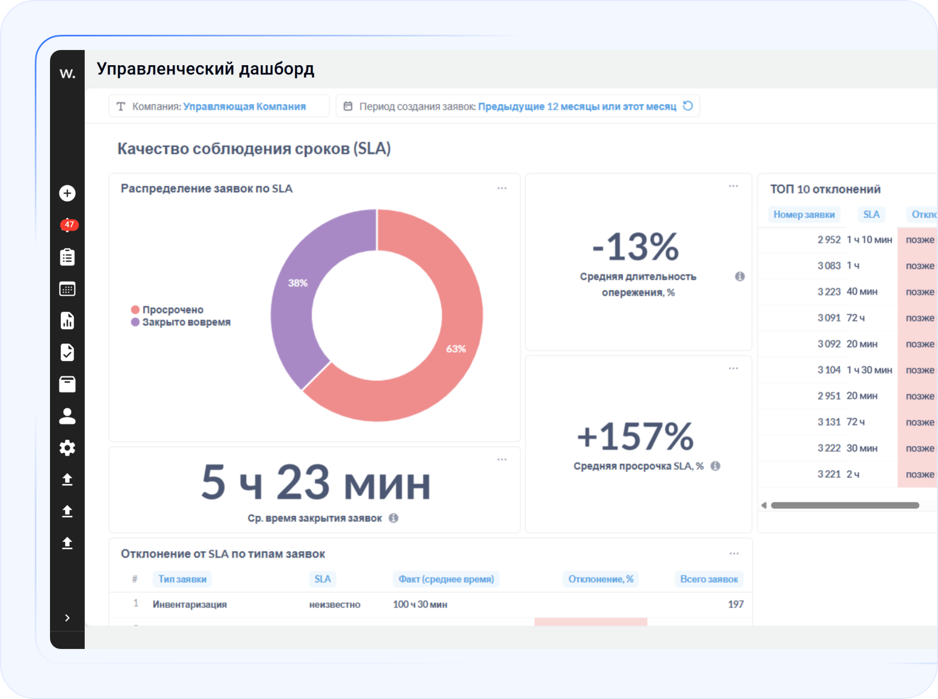
Task: Toggle the SLA column filter chip
Action: tap(871, 214)
